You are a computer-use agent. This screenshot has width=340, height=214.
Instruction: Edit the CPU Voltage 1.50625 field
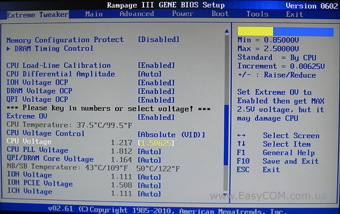tap(156, 143)
